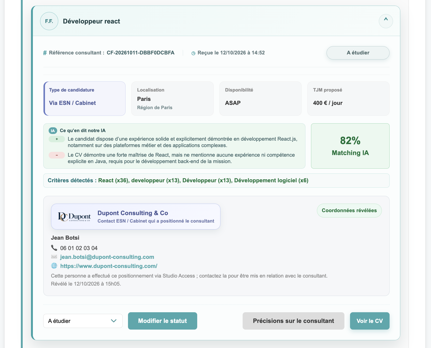Viewport: 431px width, 348px height.
Task: Click the envelope icon beside the email
Action: pyautogui.click(x=54, y=257)
